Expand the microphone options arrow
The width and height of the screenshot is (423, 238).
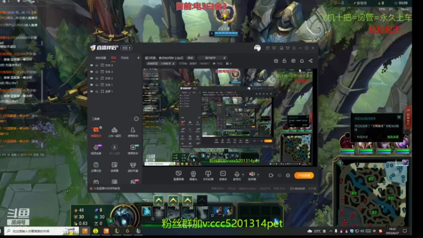click(243, 175)
